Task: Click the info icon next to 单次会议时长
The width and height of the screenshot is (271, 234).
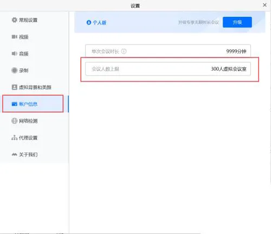Action: tap(124, 52)
